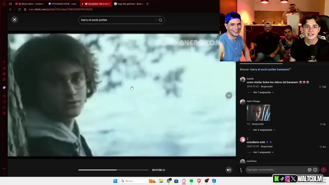Image resolution: width=329 pixels, height=185 pixels.
Task: Seek on the video progress bar
Action: (x=113, y=170)
